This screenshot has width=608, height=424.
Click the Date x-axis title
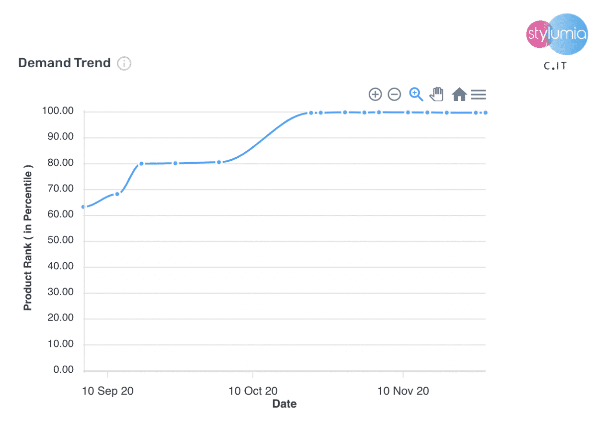[x=285, y=404]
